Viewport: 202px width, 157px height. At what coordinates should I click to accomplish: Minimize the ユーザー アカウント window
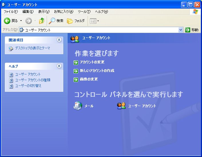[184, 5]
